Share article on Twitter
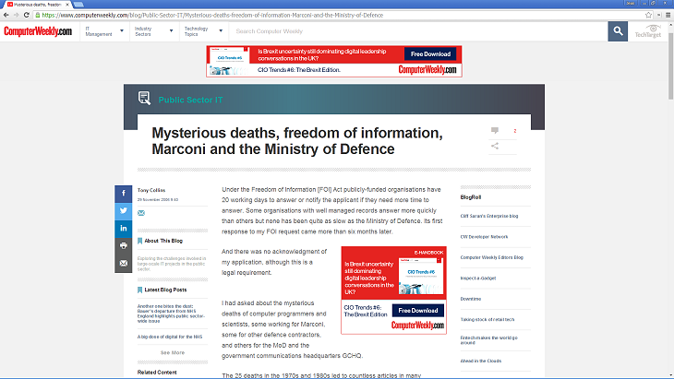 (x=124, y=211)
